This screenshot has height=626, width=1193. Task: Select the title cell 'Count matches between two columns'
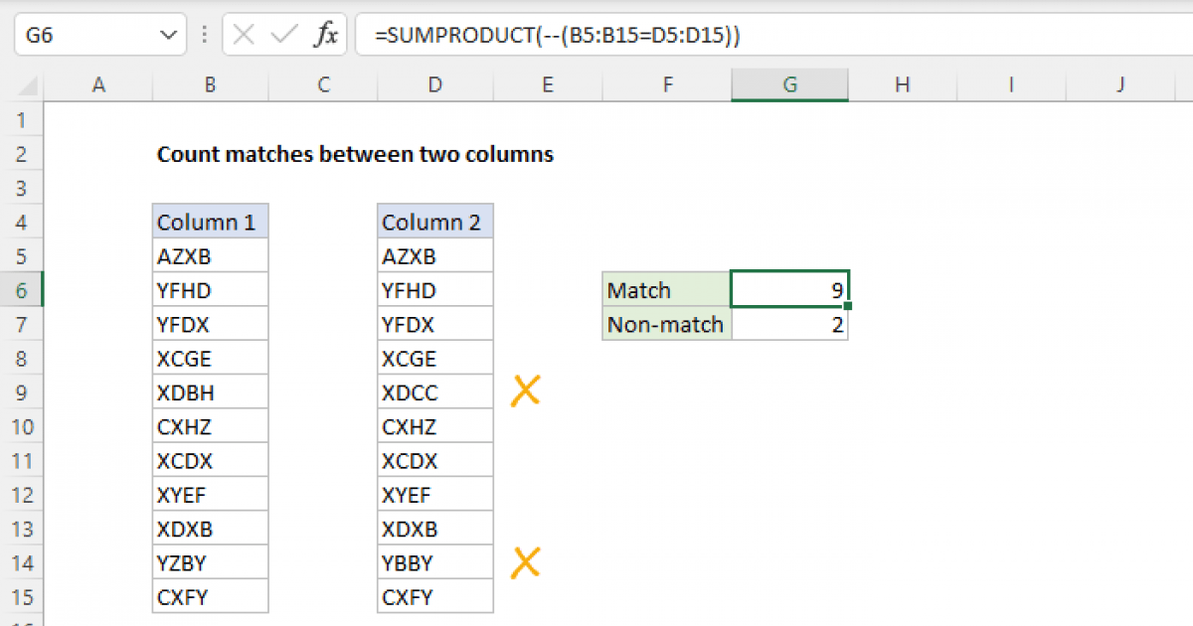[x=355, y=155]
